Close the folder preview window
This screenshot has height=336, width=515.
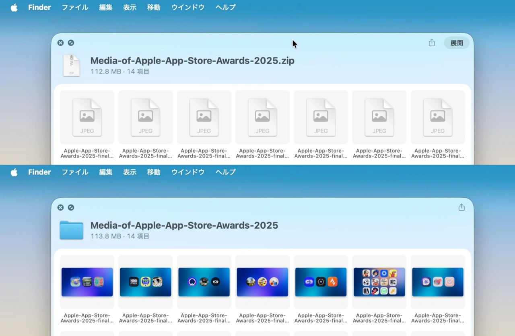coord(60,207)
